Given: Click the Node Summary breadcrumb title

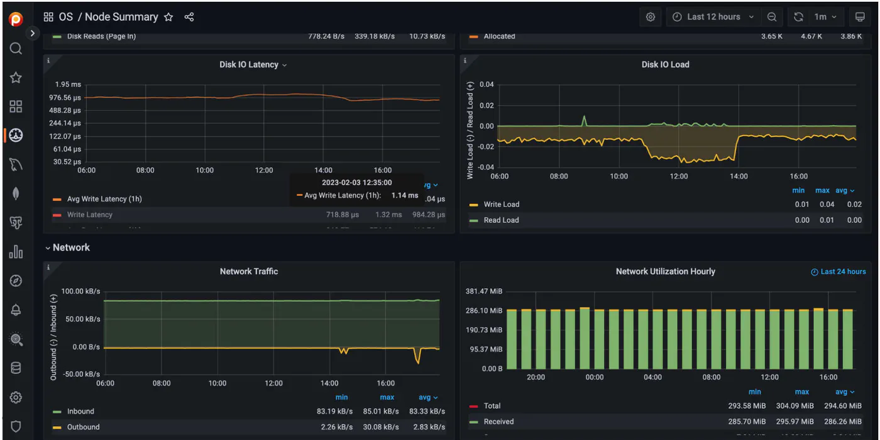Looking at the screenshot, I should pos(121,17).
